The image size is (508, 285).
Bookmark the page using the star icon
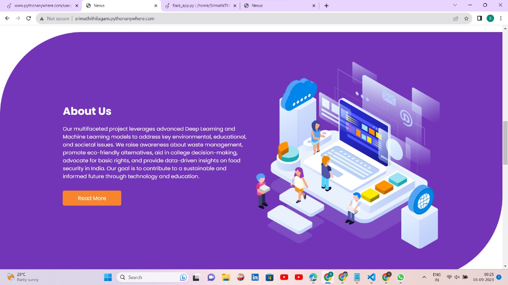tap(466, 18)
